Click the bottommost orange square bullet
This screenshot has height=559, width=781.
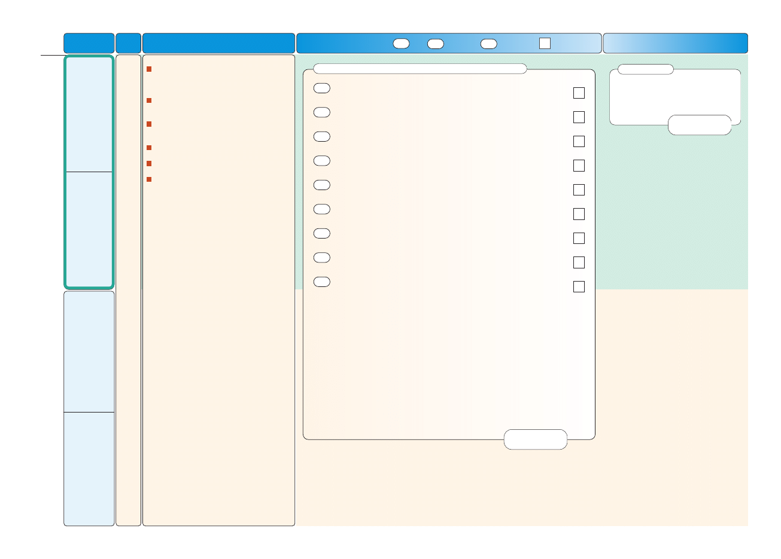click(149, 179)
